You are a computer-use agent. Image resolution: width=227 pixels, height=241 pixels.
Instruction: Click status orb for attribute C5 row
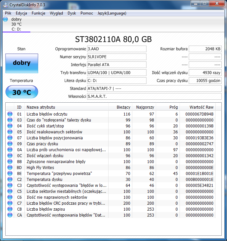10,191
